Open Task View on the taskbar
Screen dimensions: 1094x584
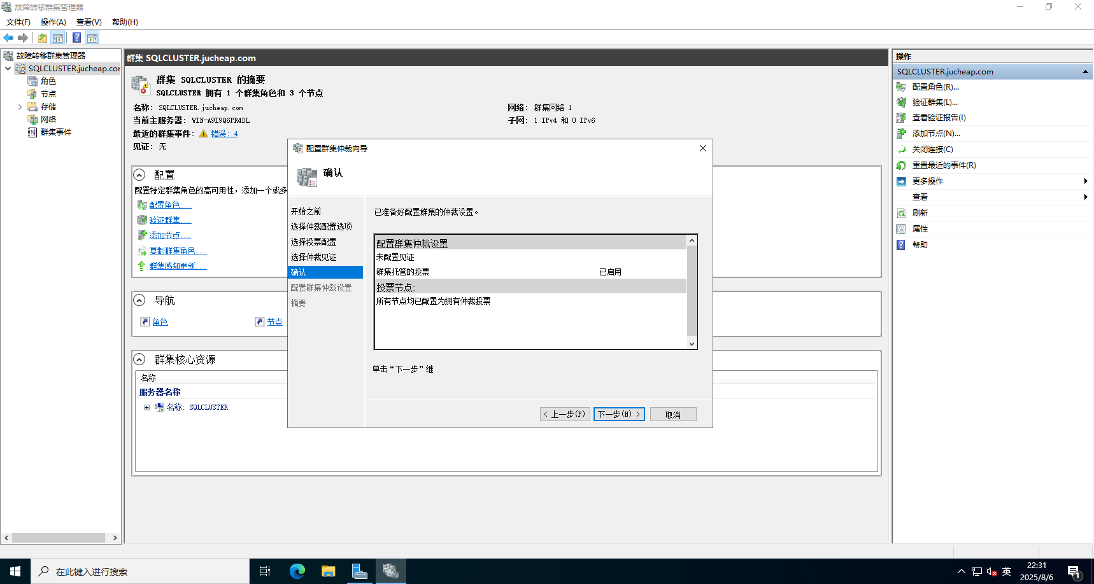click(265, 571)
